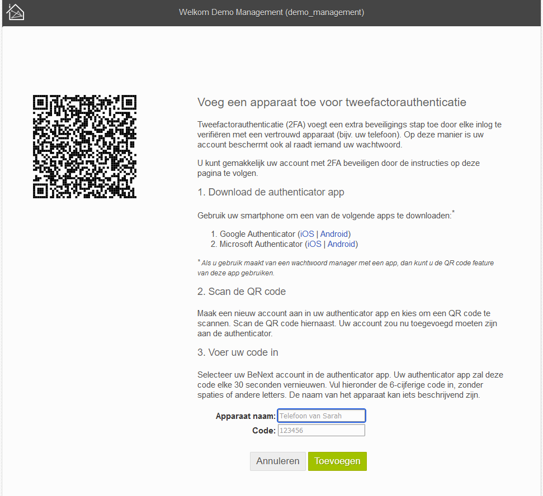Screen dimensions: 543x496
Task: Click the asterisk footnote about wachtwoord manager
Action: pyautogui.click(x=345, y=267)
